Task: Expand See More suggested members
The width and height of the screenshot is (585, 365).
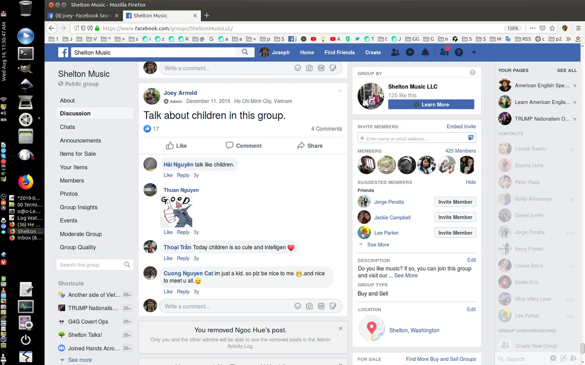Action: pos(378,245)
